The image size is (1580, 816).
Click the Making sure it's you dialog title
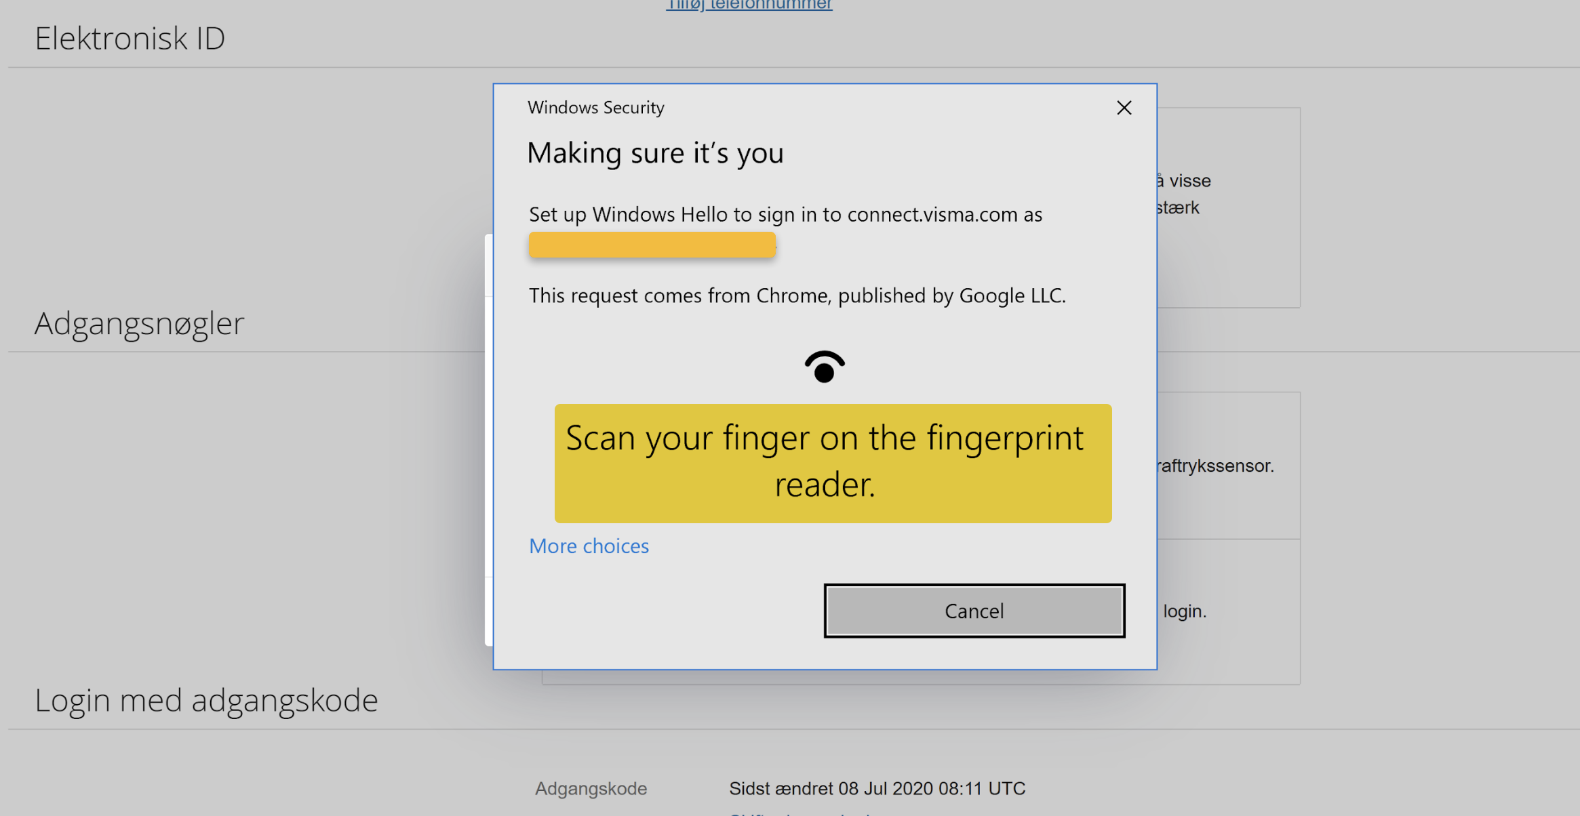(655, 152)
